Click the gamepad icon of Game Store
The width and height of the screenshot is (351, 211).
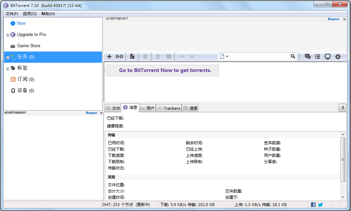[x=13, y=46]
